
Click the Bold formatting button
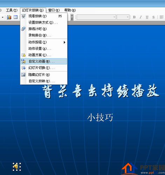point(134,17)
